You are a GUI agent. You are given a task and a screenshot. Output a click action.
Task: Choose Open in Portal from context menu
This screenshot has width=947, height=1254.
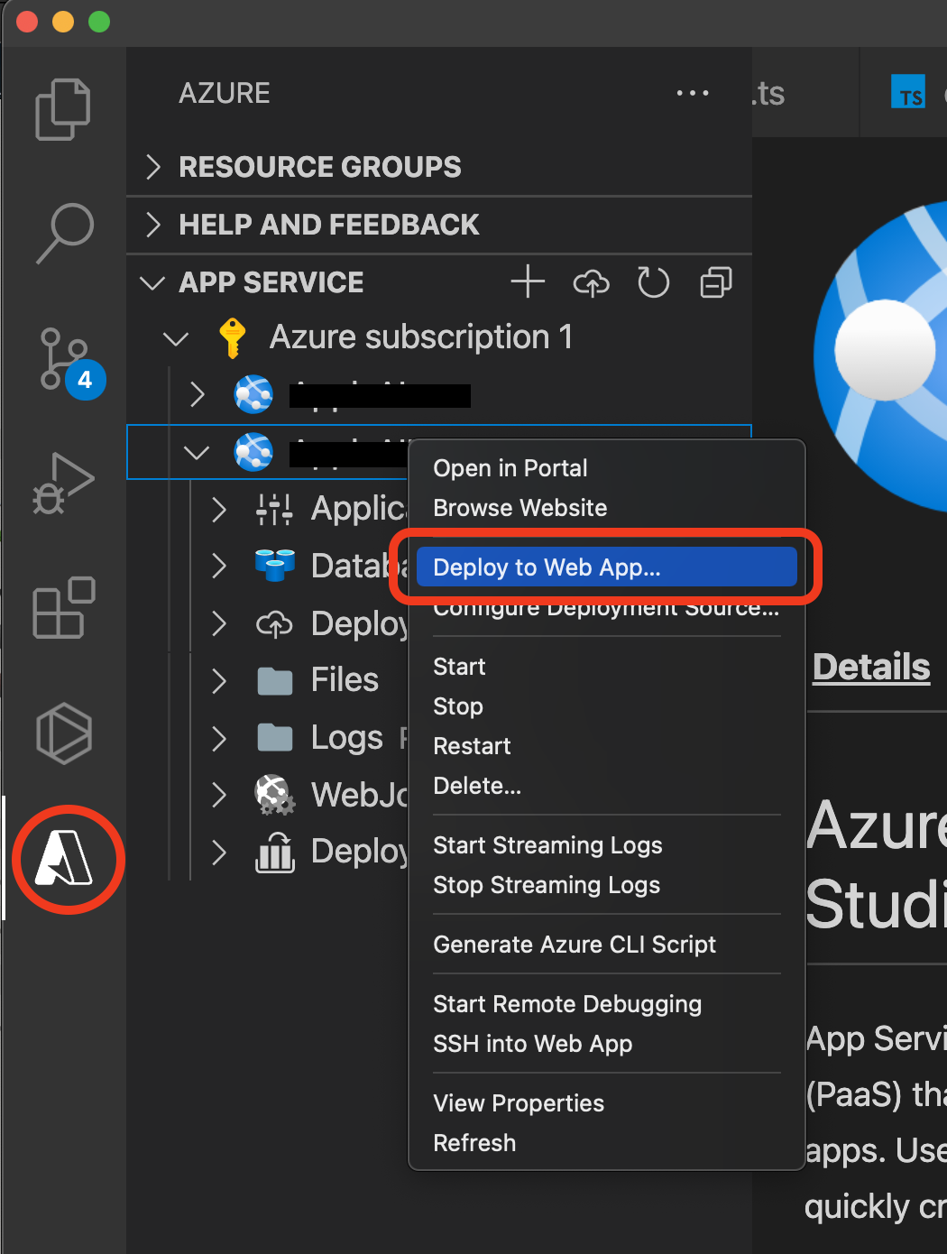tap(606, 468)
